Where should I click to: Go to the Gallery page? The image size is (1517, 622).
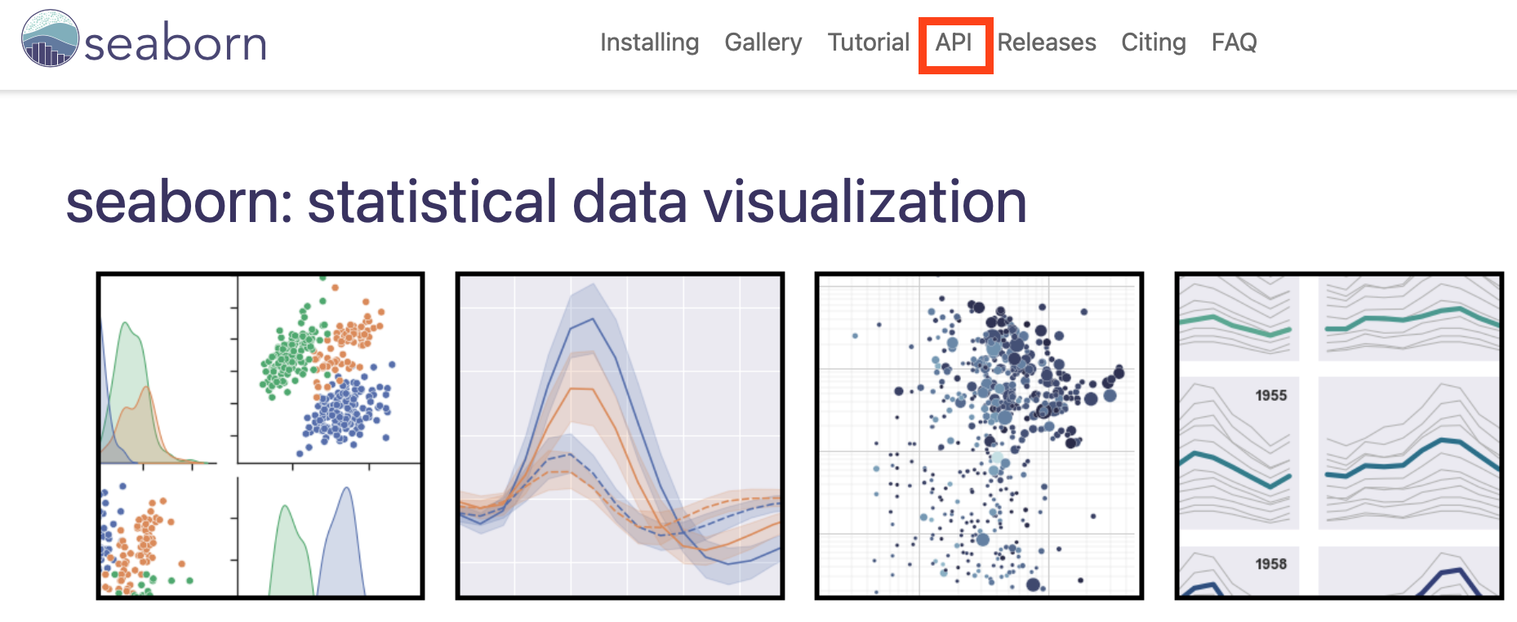coord(763,42)
